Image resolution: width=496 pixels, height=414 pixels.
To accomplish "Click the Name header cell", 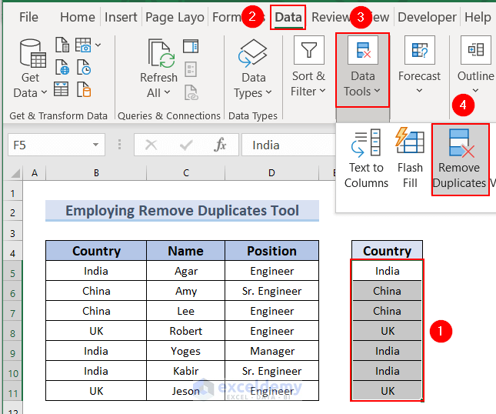I will point(185,251).
